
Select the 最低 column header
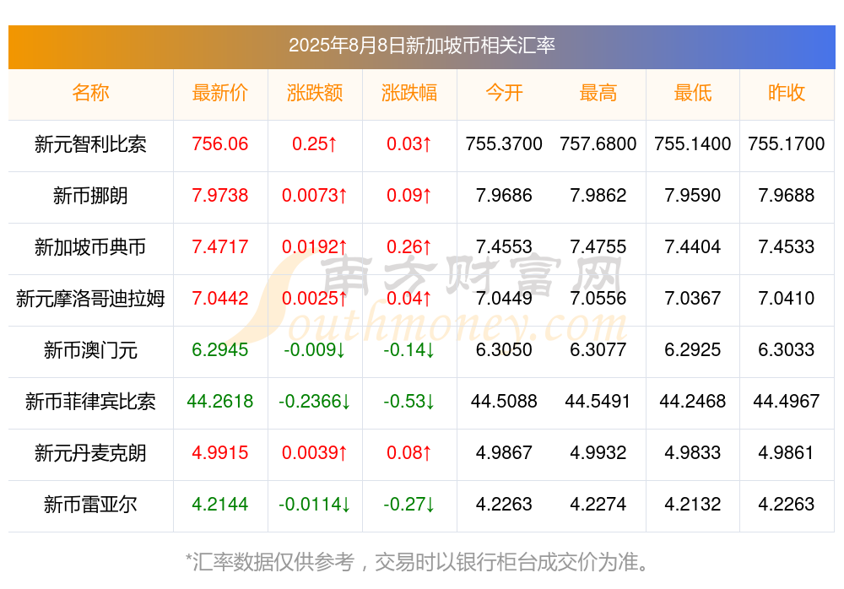(x=693, y=93)
